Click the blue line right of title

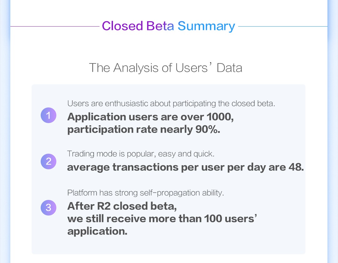[x=283, y=27]
